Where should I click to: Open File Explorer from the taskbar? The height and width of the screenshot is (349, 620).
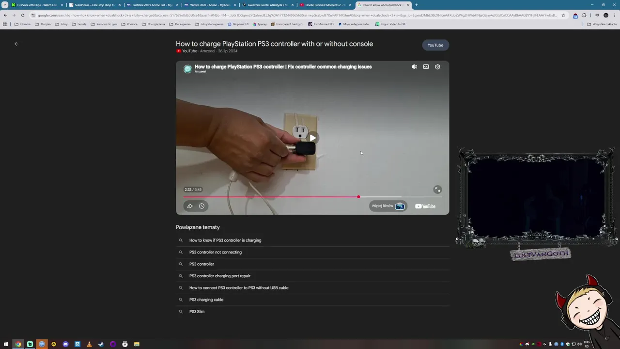137,344
